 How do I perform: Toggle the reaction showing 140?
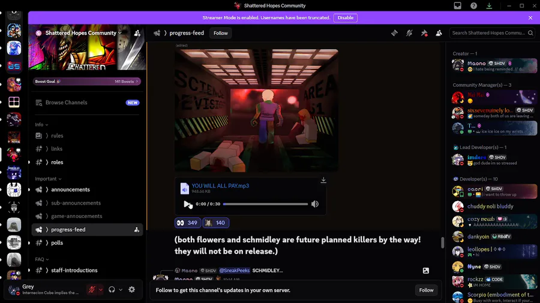tap(215, 223)
